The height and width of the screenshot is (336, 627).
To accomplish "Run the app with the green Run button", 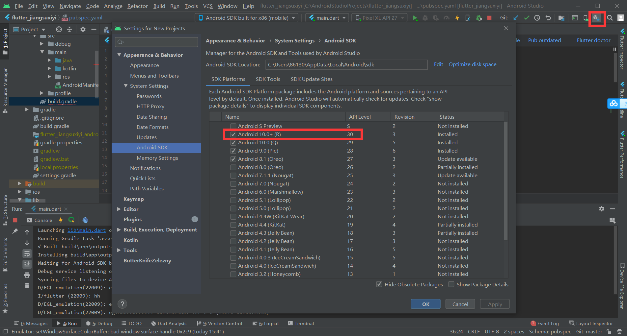I will coord(415,18).
